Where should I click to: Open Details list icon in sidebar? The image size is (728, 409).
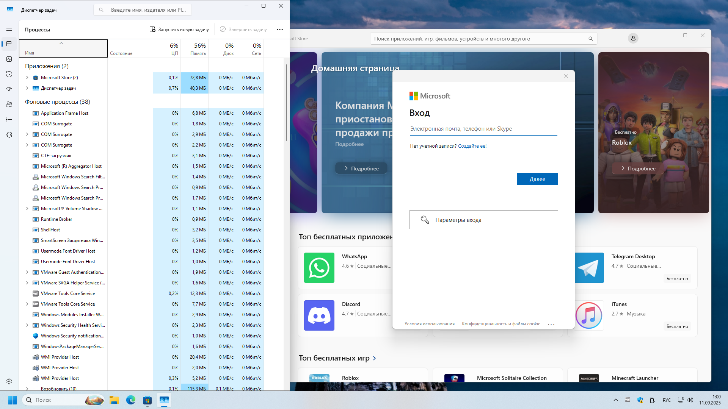pyautogui.click(x=9, y=120)
